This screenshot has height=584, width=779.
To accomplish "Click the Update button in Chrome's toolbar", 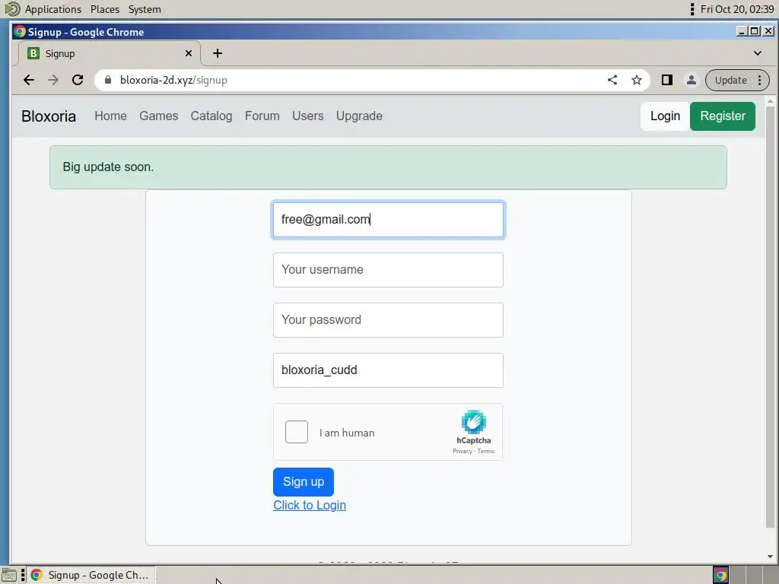I will click(730, 80).
